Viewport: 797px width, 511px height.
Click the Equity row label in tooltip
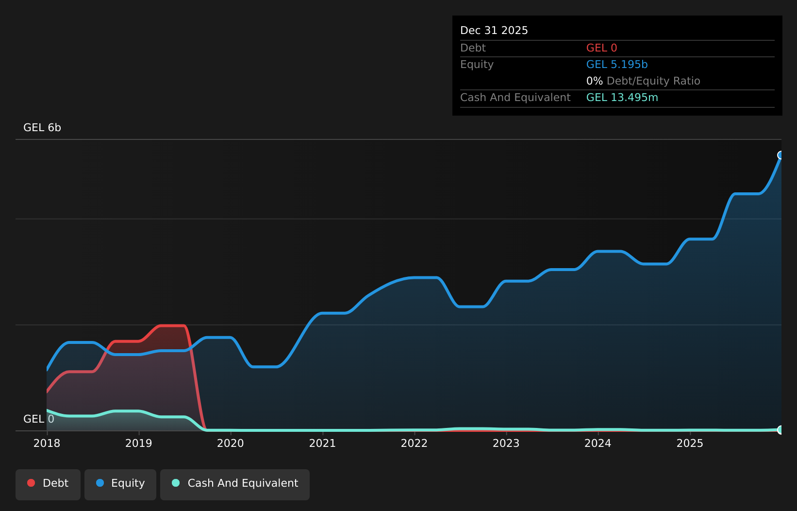477,65
